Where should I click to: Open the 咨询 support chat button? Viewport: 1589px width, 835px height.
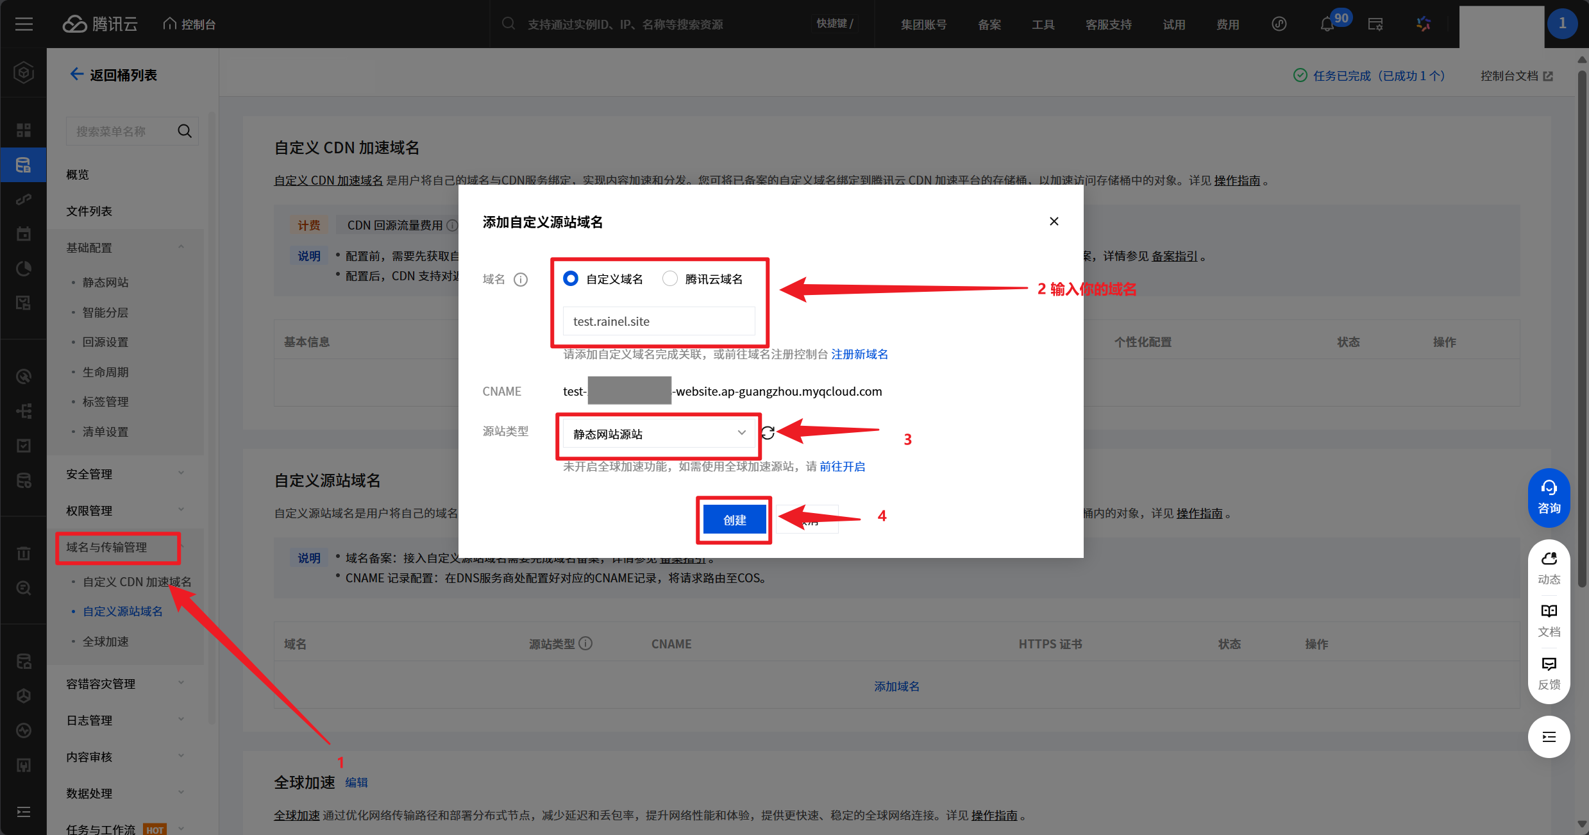coord(1549,498)
